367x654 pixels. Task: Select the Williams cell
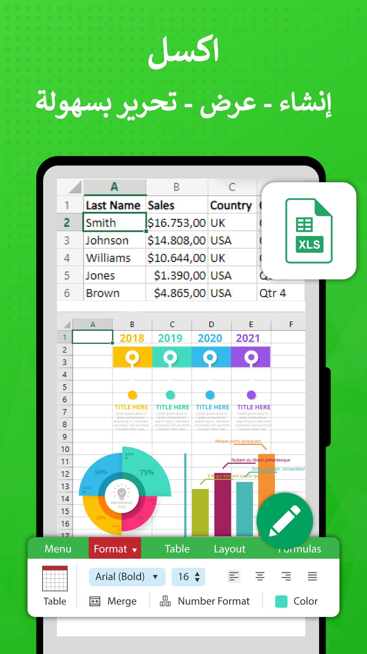(x=115, y=258)
